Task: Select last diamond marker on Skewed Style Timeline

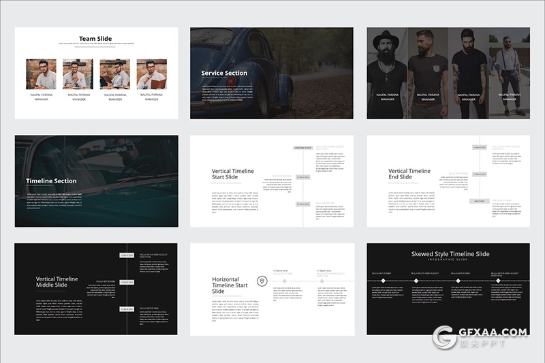Action: (x=498, y=281)
